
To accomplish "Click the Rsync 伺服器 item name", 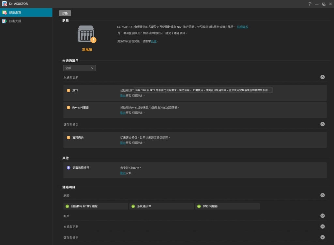I will tap(80, 108).
